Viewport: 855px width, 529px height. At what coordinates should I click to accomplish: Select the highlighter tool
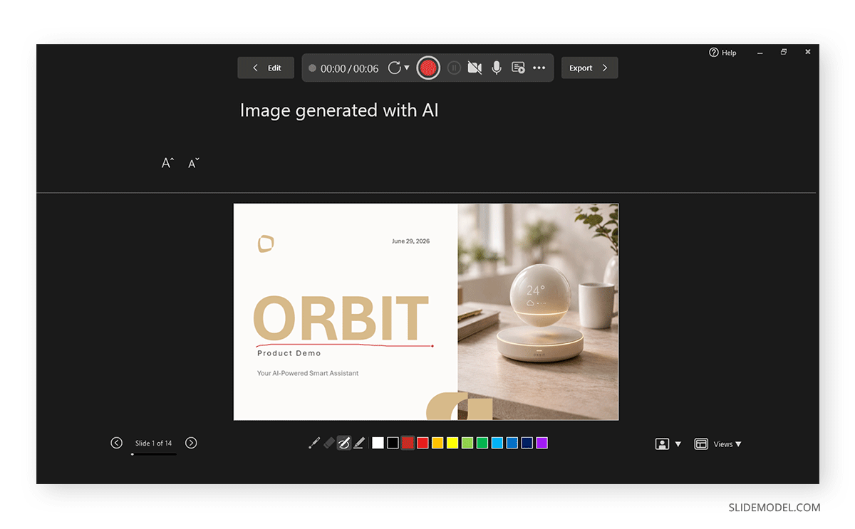click(359, 443)
